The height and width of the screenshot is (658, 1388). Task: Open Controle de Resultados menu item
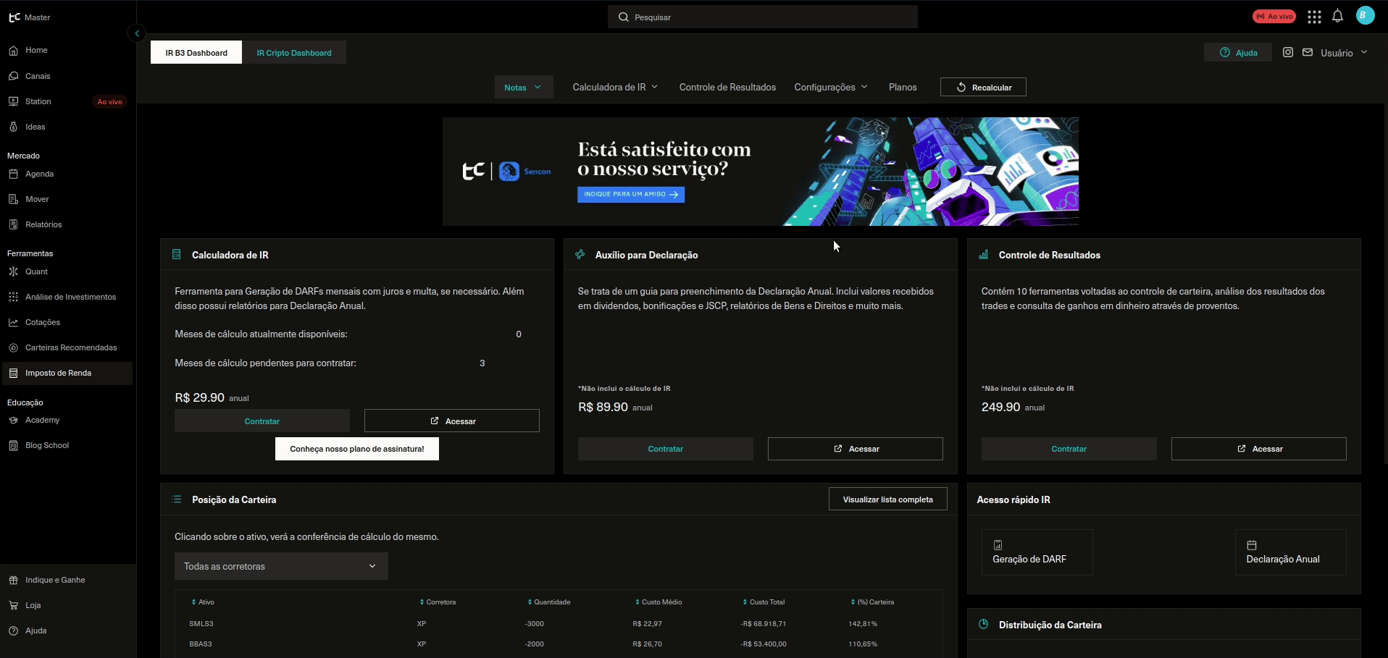click(727, 87)
